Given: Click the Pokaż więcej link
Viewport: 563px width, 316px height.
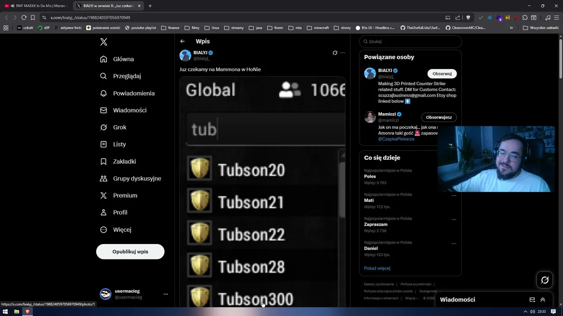Looking at the screenshot, I should coord(377,268).
